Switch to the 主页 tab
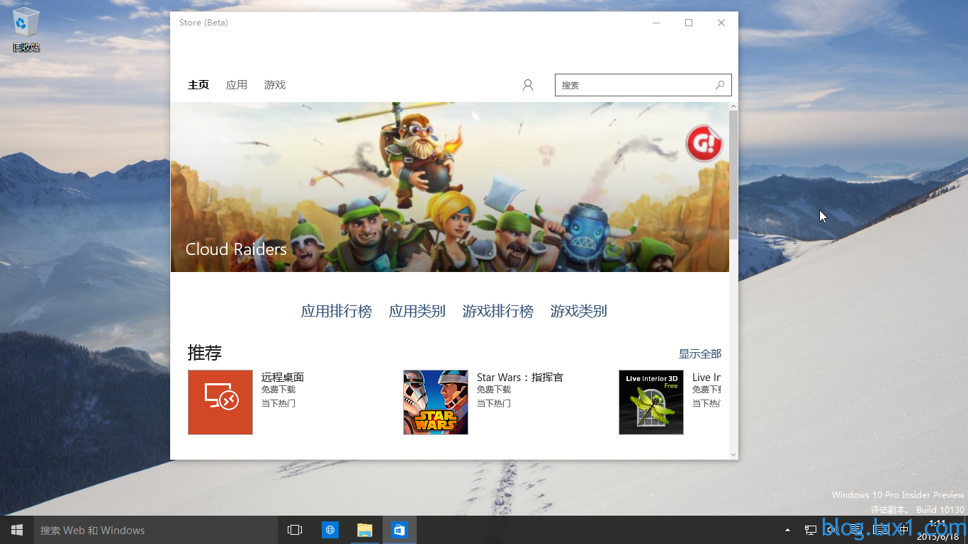 [198, 85]
